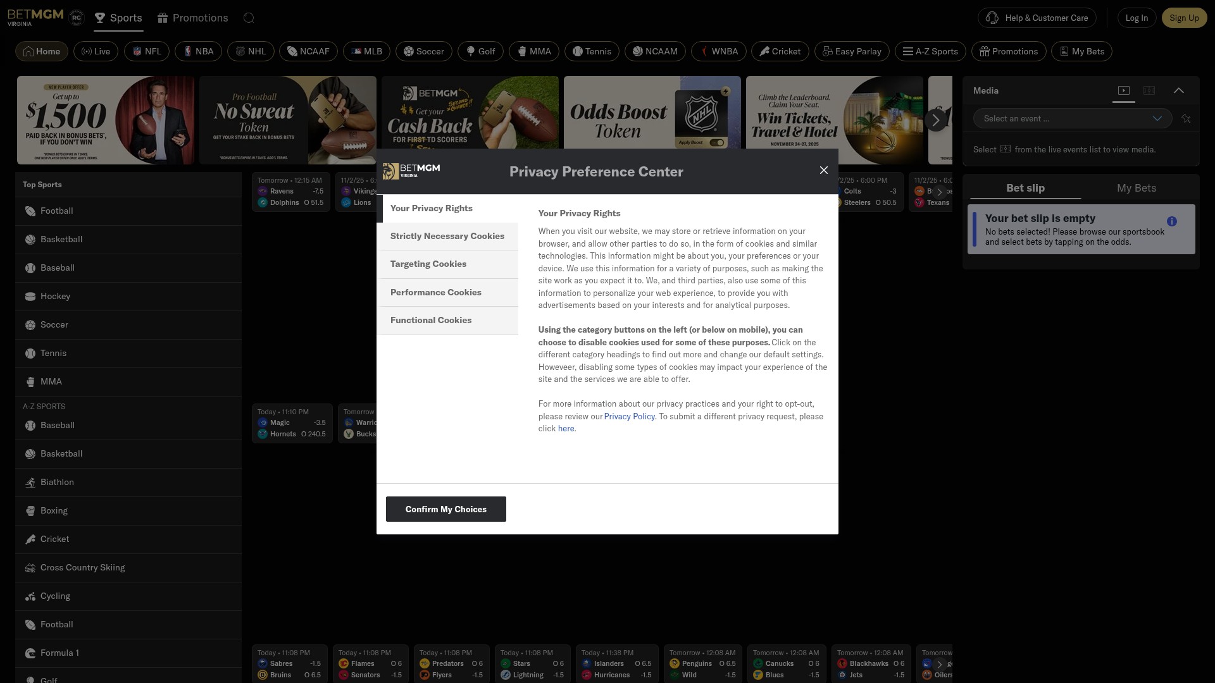Open Functional Cookies tab
Screen dimensions: 1215x683
click(447, 321)
